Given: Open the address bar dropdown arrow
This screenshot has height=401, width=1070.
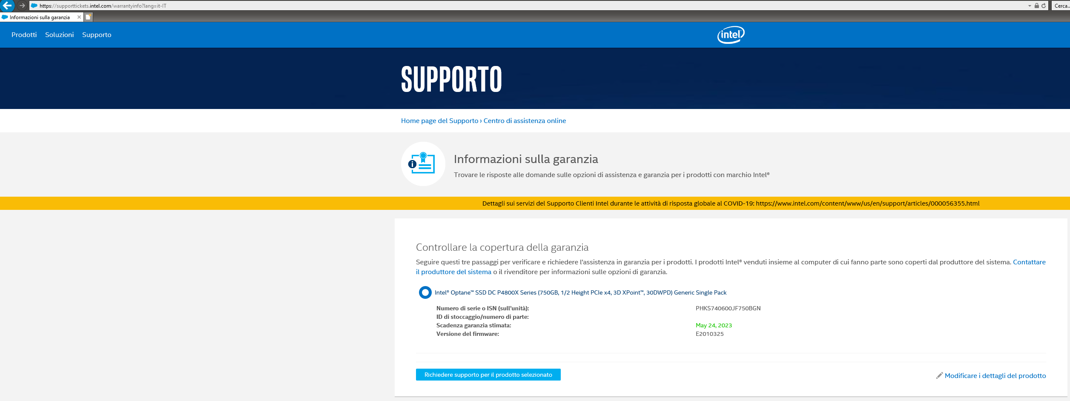Looking at the screenshot, I should coord(1030,6).
